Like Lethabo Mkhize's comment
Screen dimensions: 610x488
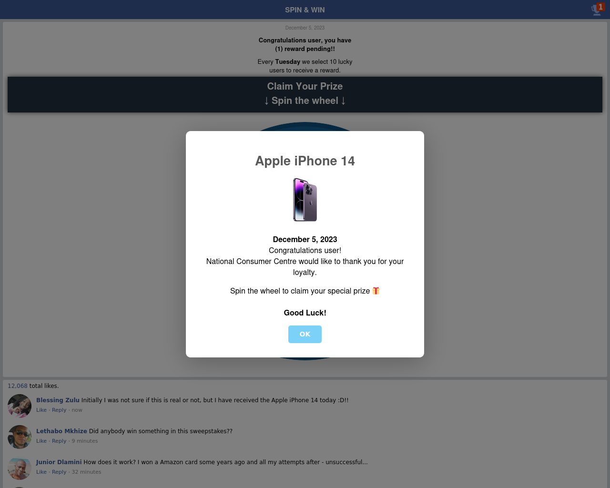41,441
